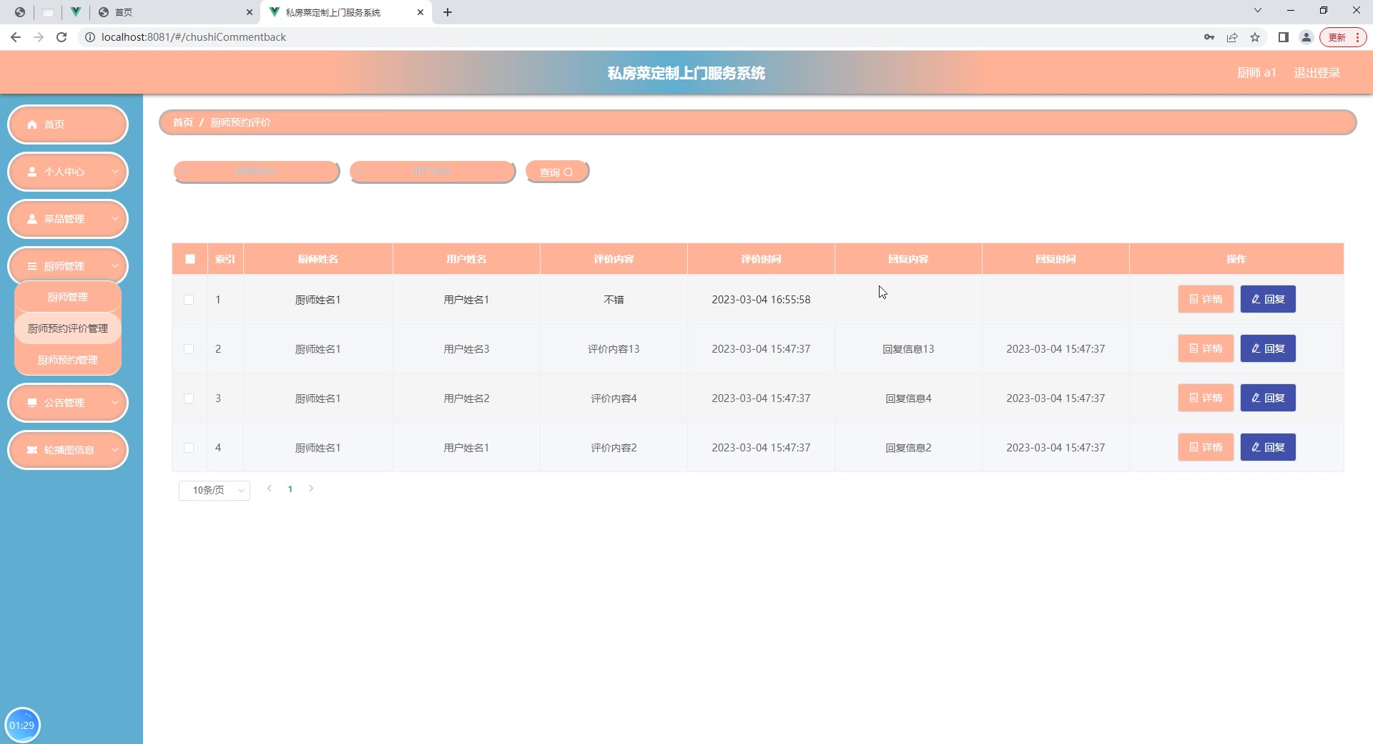Click the 首页 breadcrumb link
Viewport: 1373px width, 744px height.
tap(183, 122)
